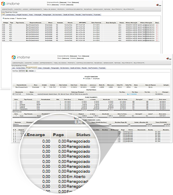The height and width of the screenshot is (195, 173).
Task: Open Bloco selector in back window header
Action: pos(55,5)
